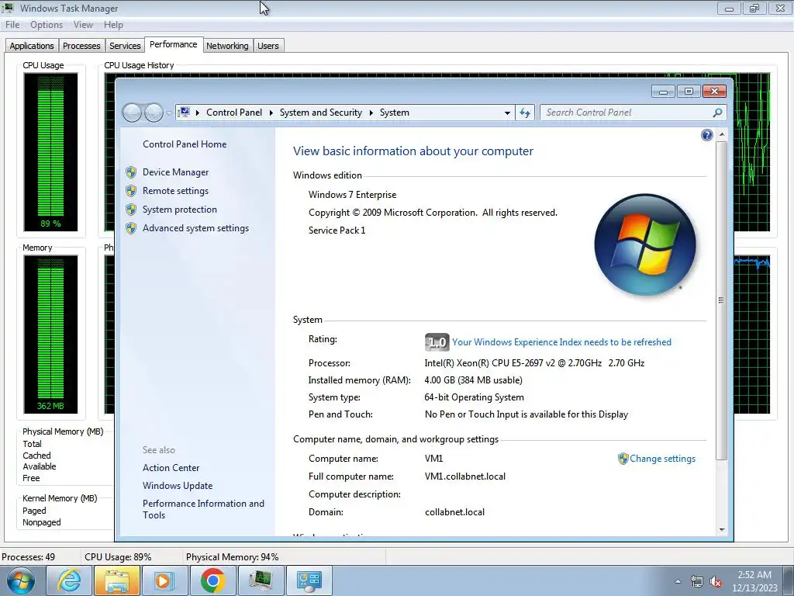Expand the arrow before Control Panel breadcrumb

198,113
